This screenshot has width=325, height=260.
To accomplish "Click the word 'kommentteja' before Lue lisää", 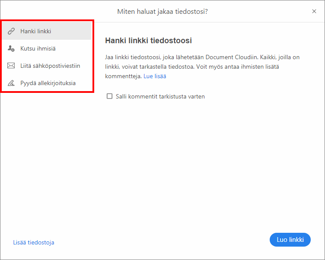I will (124, 76).
